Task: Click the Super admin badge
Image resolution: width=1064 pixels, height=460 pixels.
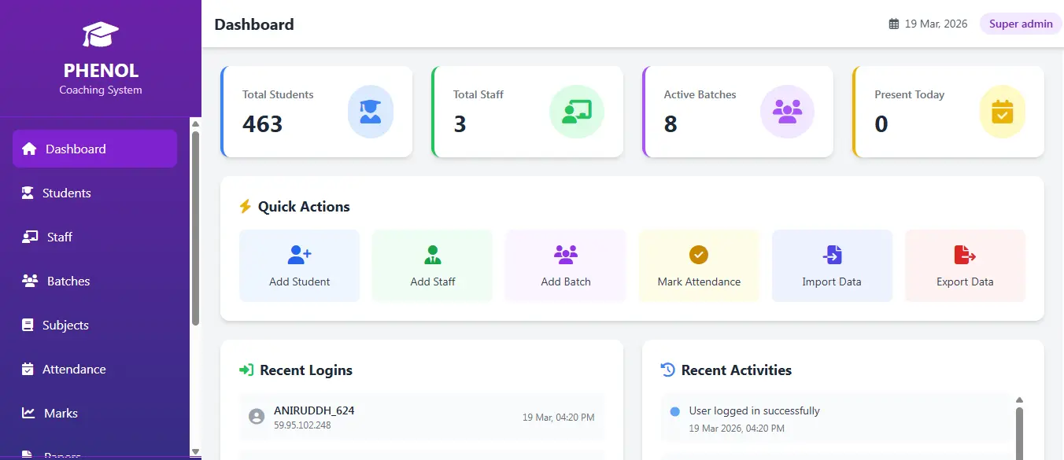Action: 1021,24
